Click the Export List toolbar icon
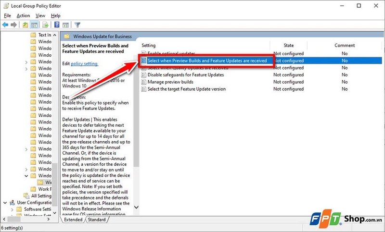This screenshot has width=385, height=232. point(45,25)
